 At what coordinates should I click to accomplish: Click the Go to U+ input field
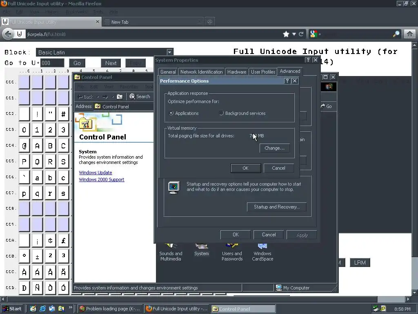coord(52,63)
